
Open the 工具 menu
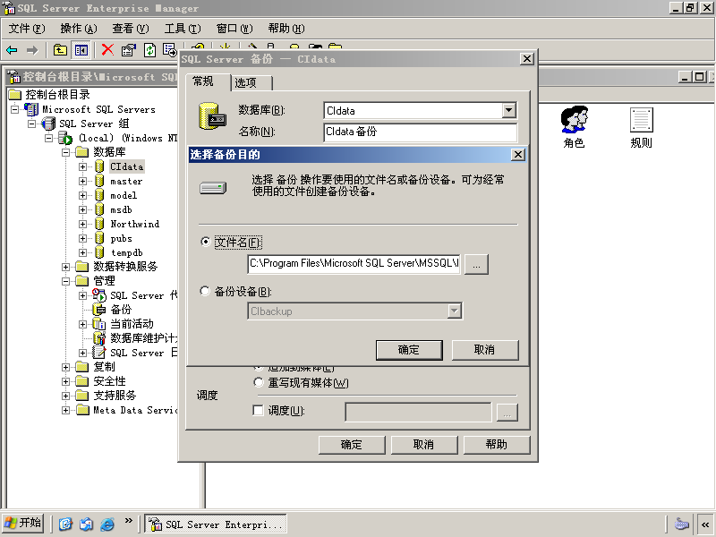183,29
